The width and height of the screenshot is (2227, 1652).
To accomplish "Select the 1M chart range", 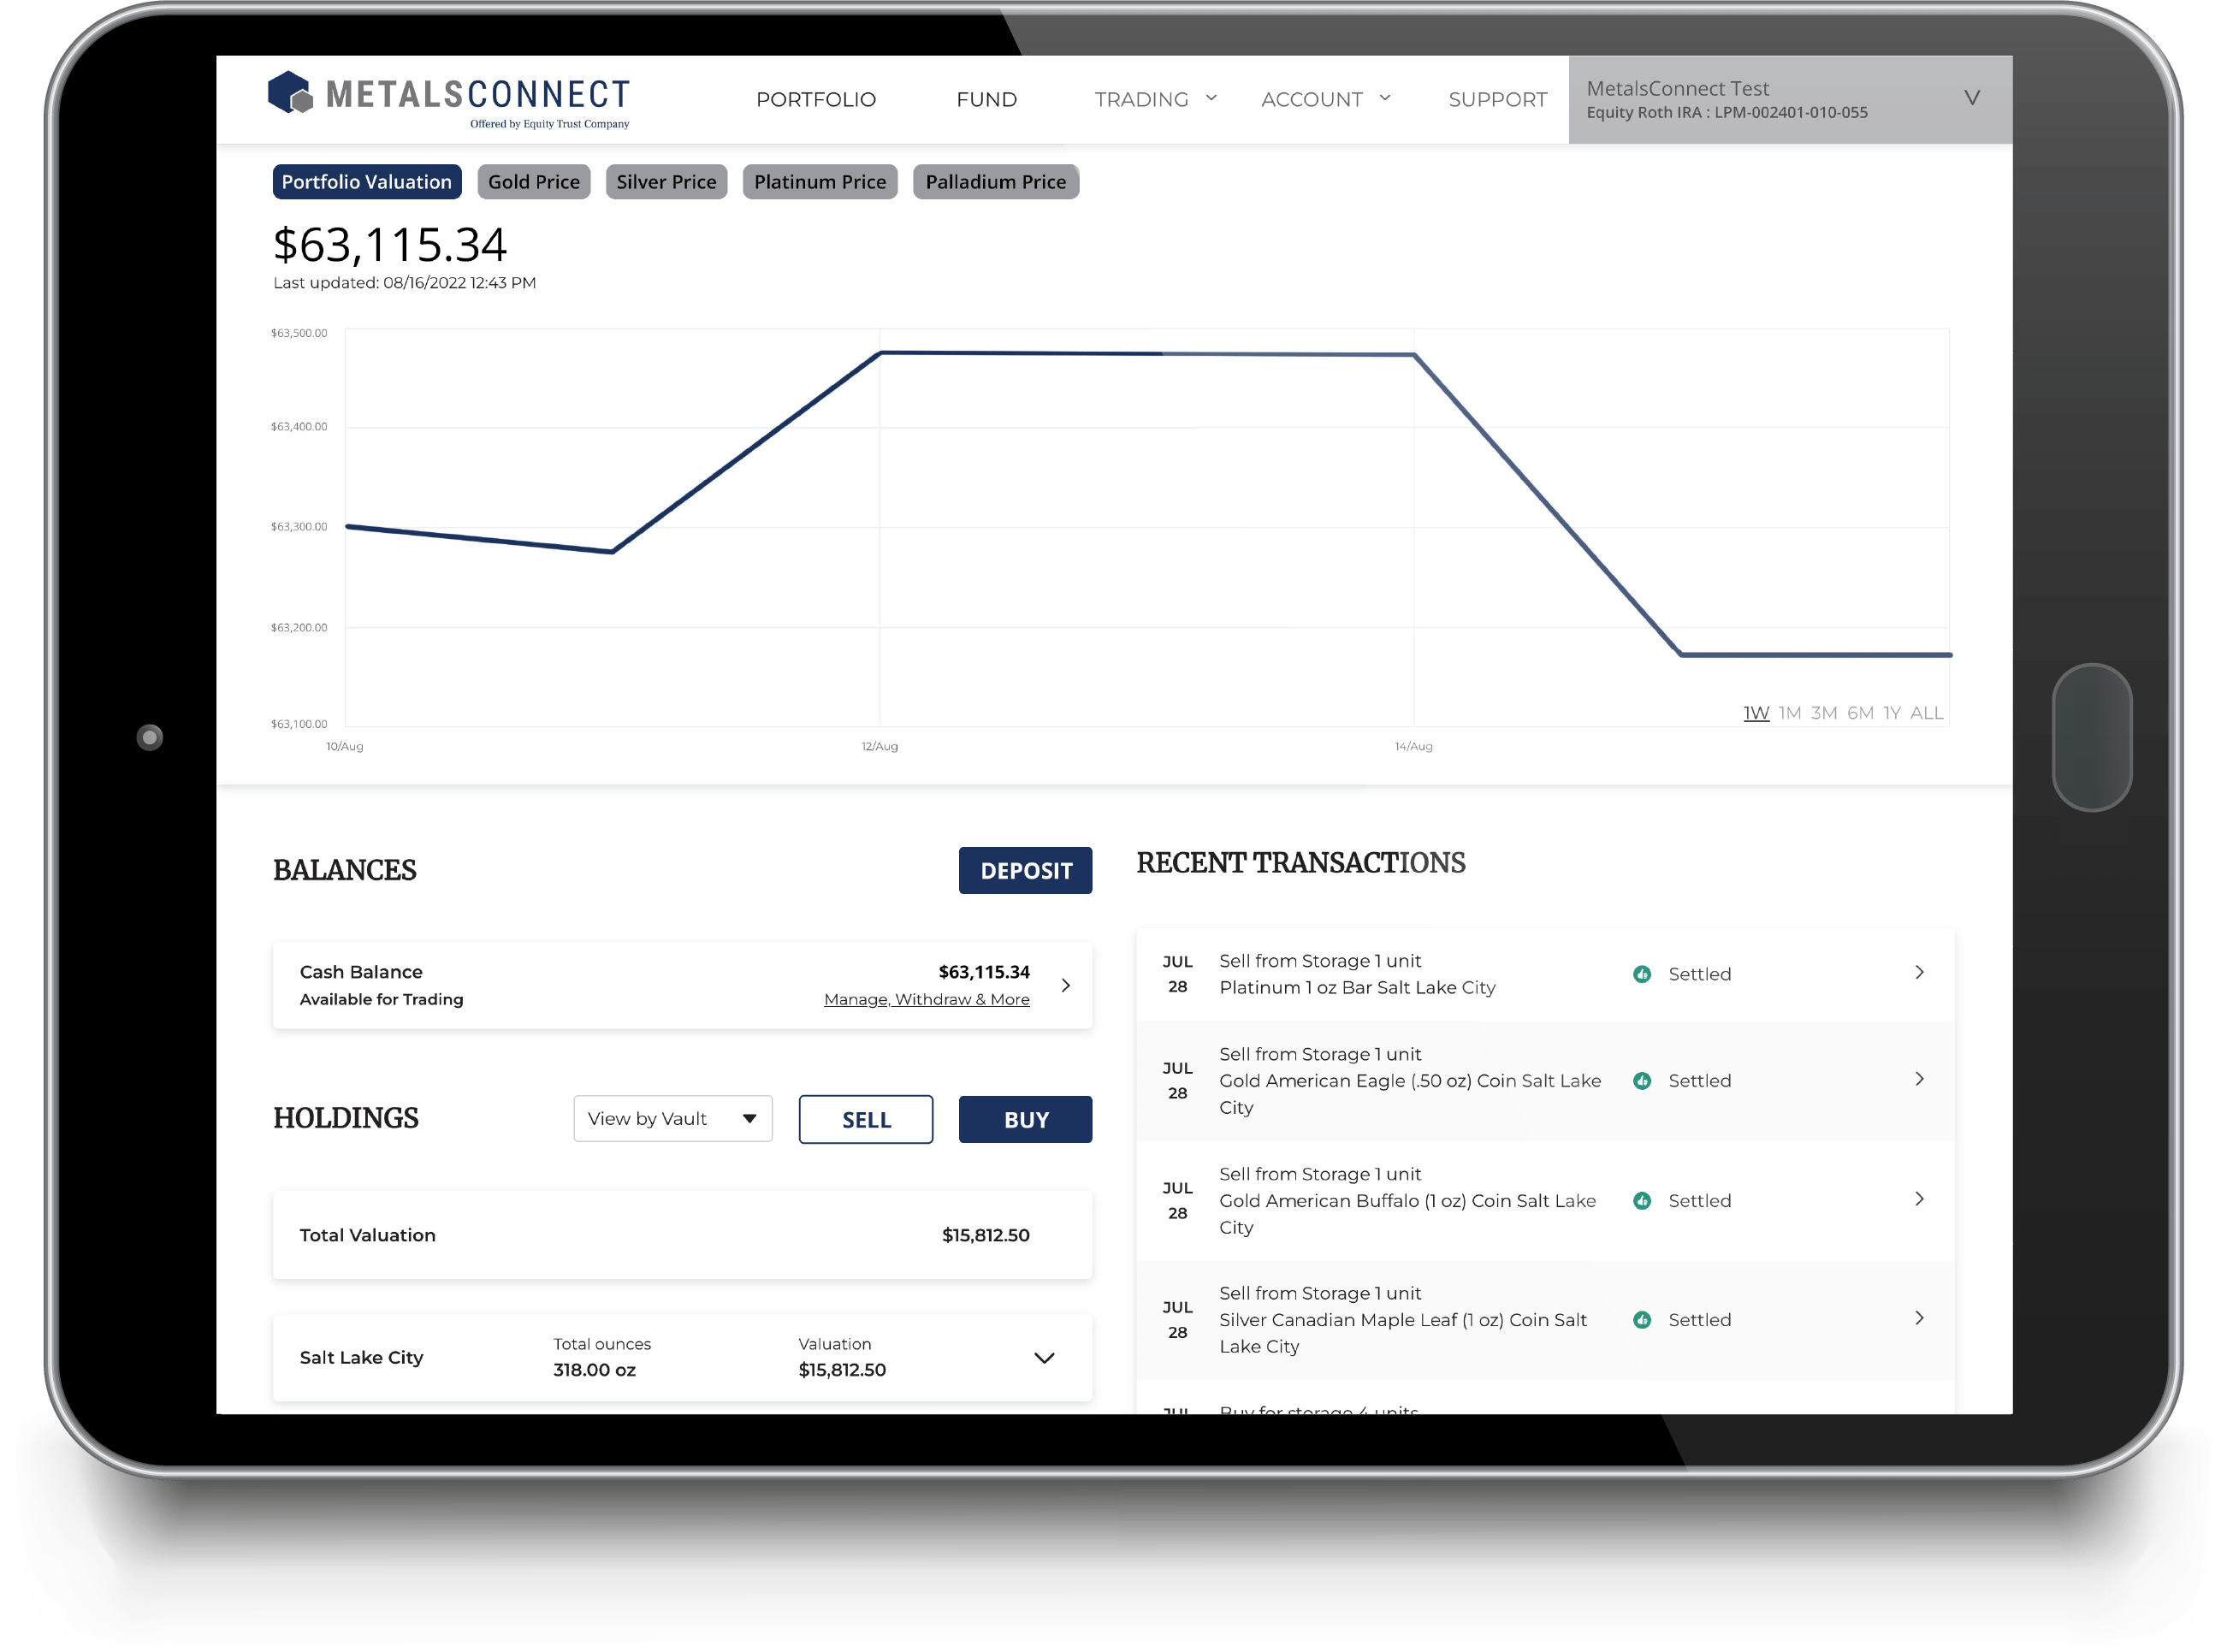I will pyautogui.click(x=1790, y=713).
